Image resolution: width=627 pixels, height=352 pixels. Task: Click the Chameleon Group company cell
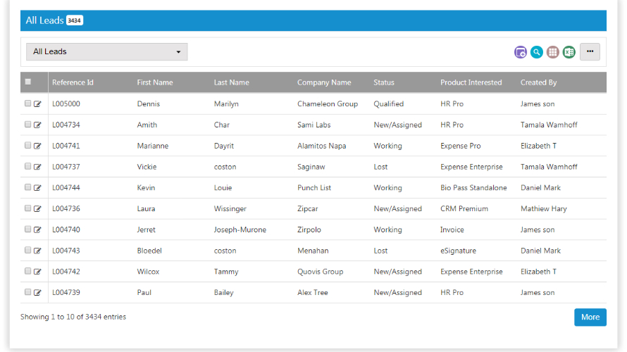click(x=328, y=104)
